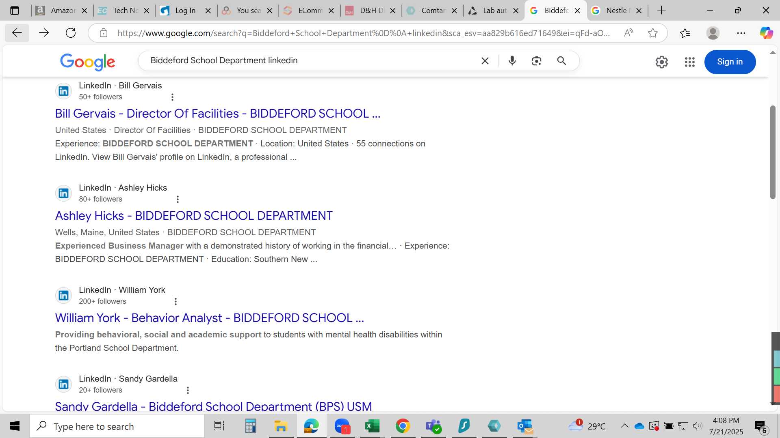Search by image with Google Lens
The height and width of the screenshot is (438, 780).
(x=536, y=61)
